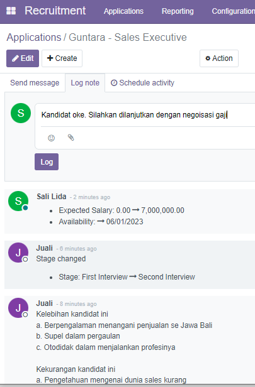Submit the note with the Log button
This screenshot has width=255, height=387.
coord(47,161)
